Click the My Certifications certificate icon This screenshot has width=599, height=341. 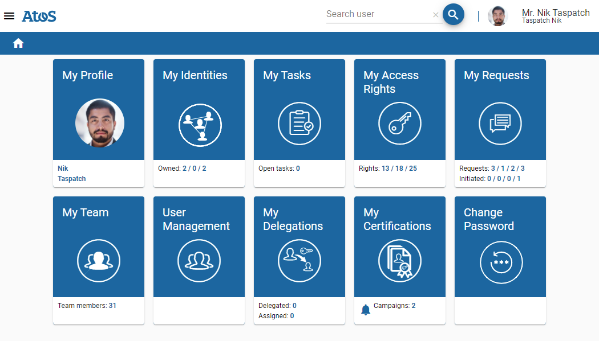pyautogui.click(x=399, y=261)
